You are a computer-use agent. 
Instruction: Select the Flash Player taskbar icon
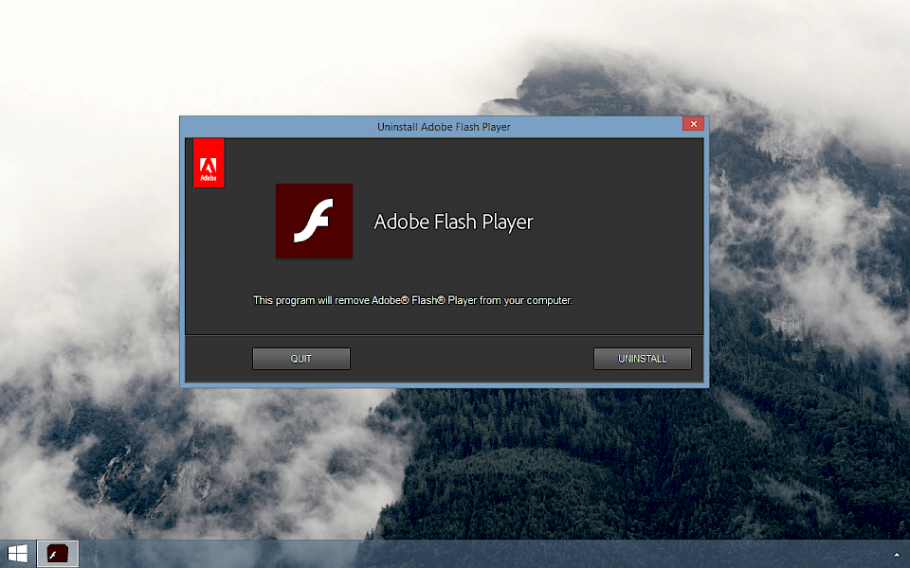pos(58,554)
